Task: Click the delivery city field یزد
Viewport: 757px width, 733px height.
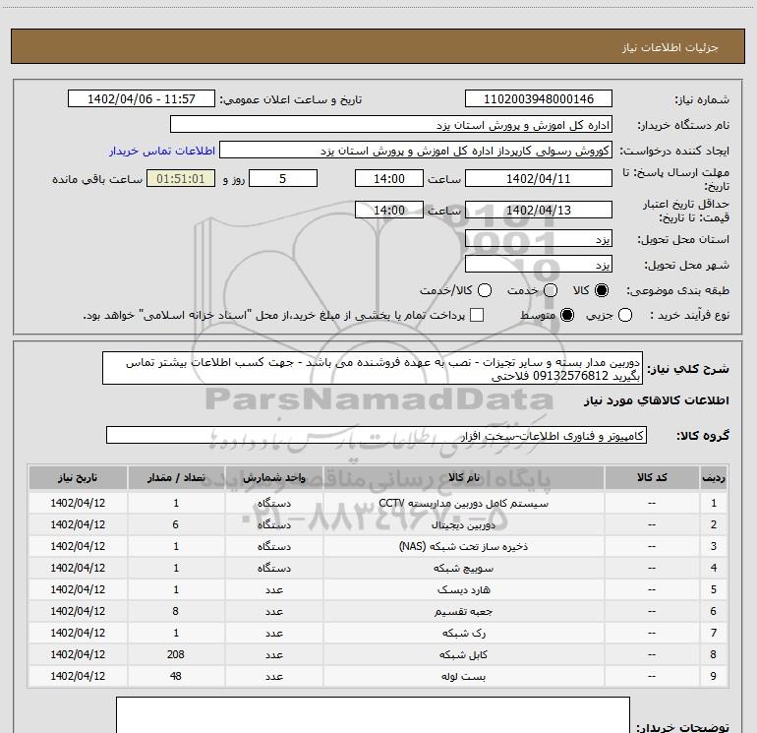Action: coord(539,265)
